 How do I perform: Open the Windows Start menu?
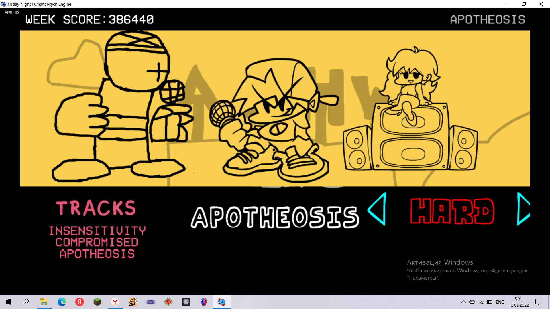(9, 302)
